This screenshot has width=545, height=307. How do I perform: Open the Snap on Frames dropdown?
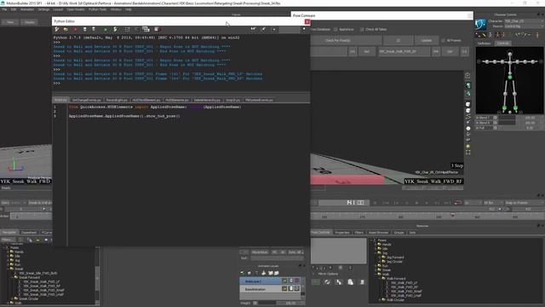pos(524,203)
